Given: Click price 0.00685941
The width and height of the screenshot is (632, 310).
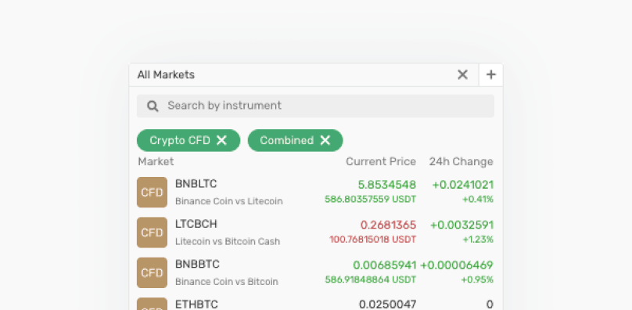Looking at the screenshot, I should (x=385, y=265).
